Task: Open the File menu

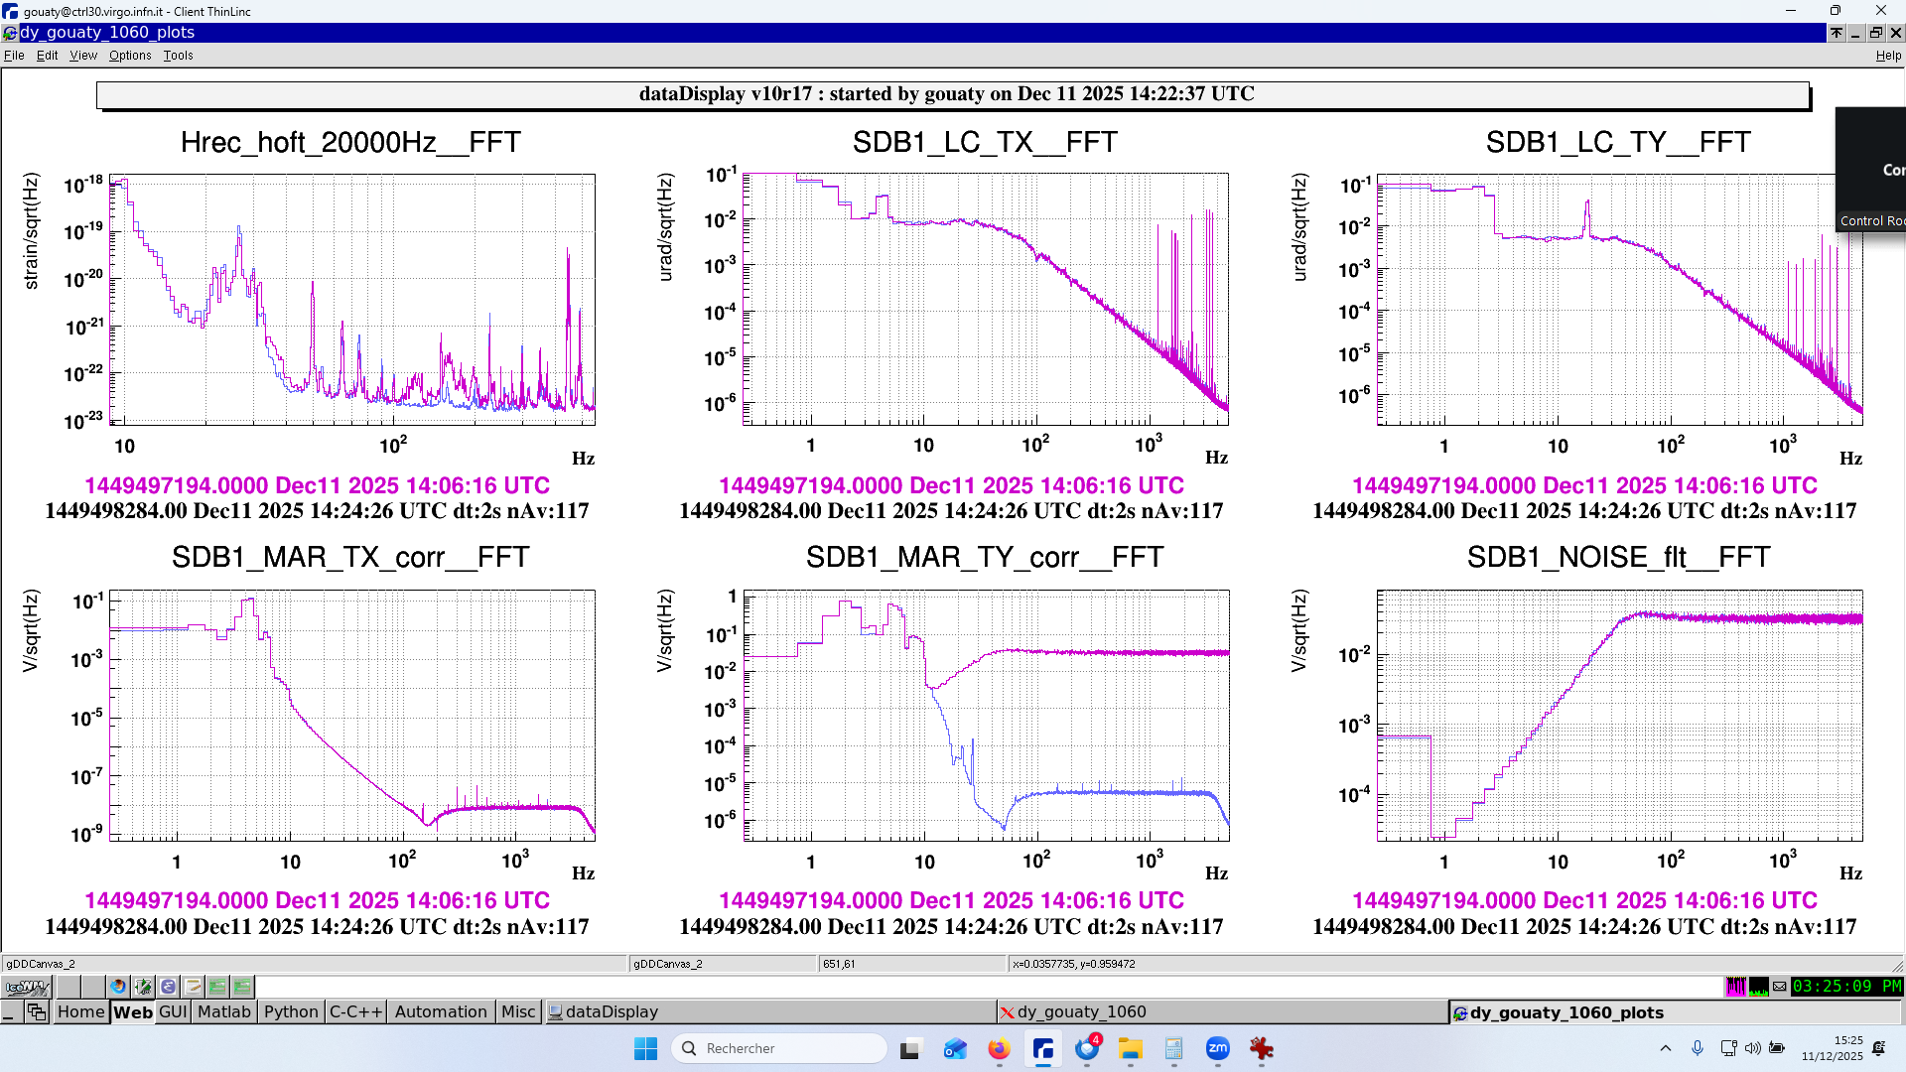Action: tap(14, 56)
